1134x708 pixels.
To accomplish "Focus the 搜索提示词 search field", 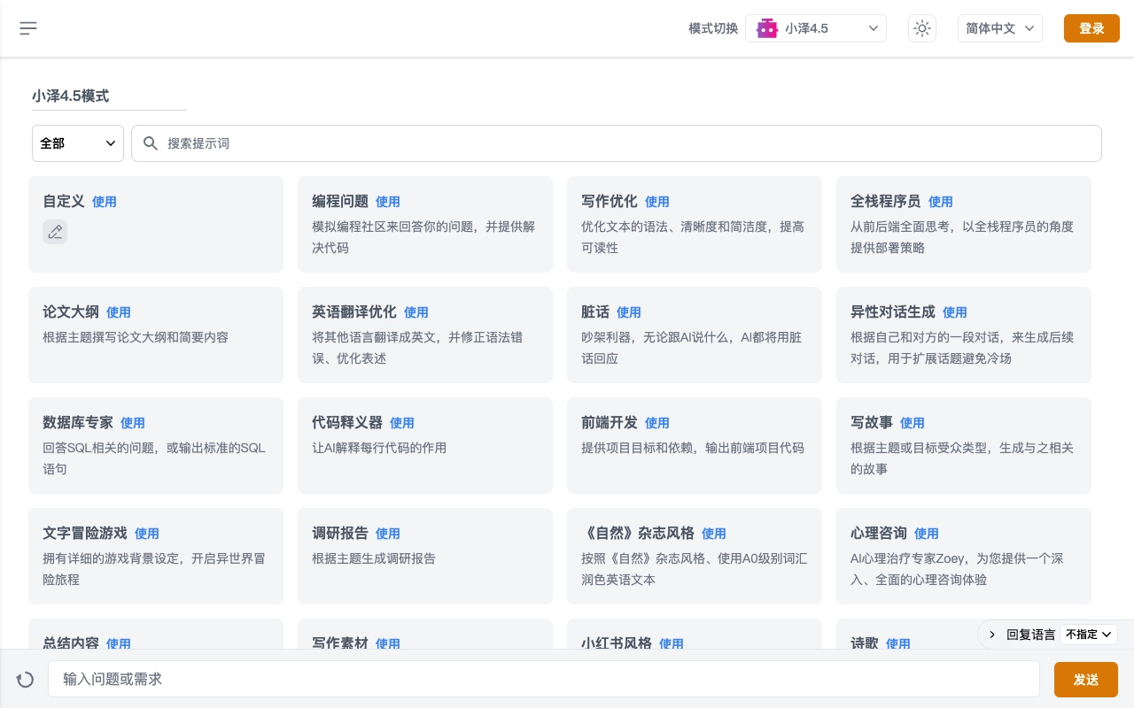I will (620, 143).
